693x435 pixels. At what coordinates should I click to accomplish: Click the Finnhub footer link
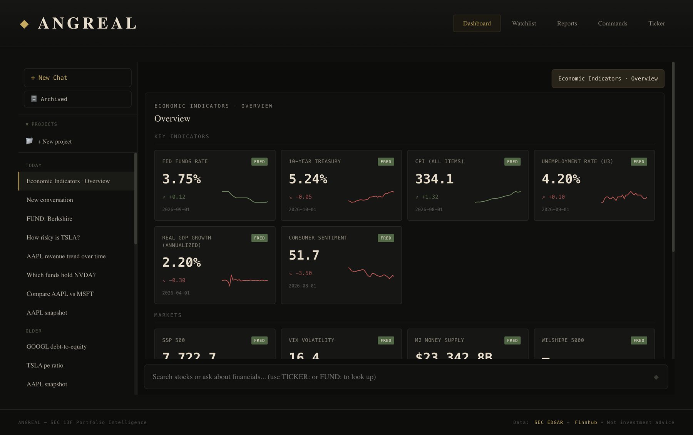586,422
